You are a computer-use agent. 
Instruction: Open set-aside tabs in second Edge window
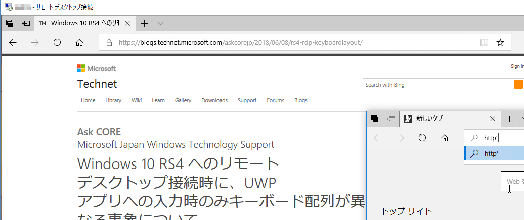pos(375,119)
